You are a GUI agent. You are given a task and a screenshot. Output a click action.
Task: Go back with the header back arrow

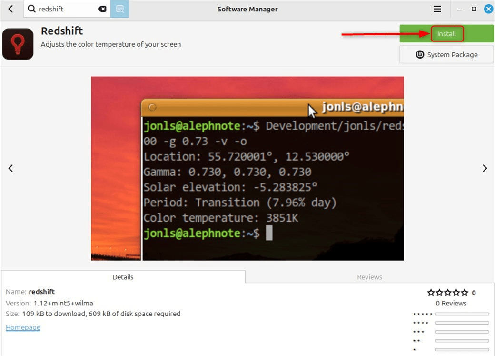(x=11, y=9)
